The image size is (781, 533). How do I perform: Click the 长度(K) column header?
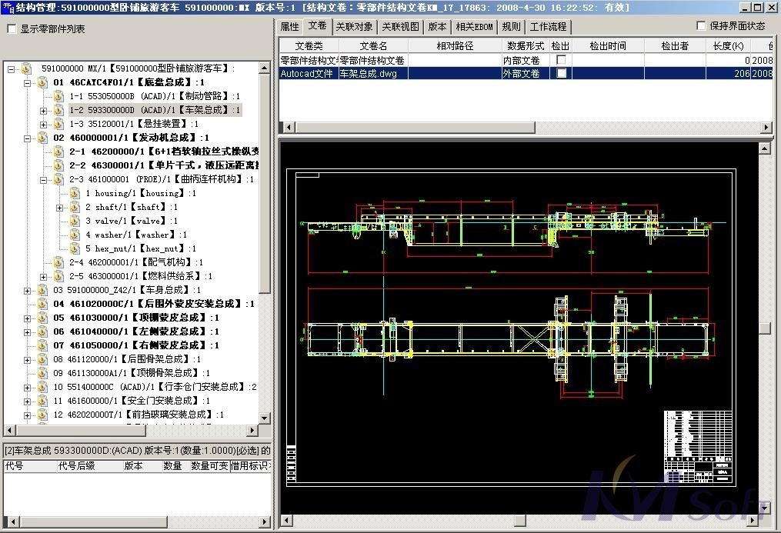pyautogui.click(x=728, y=46)
